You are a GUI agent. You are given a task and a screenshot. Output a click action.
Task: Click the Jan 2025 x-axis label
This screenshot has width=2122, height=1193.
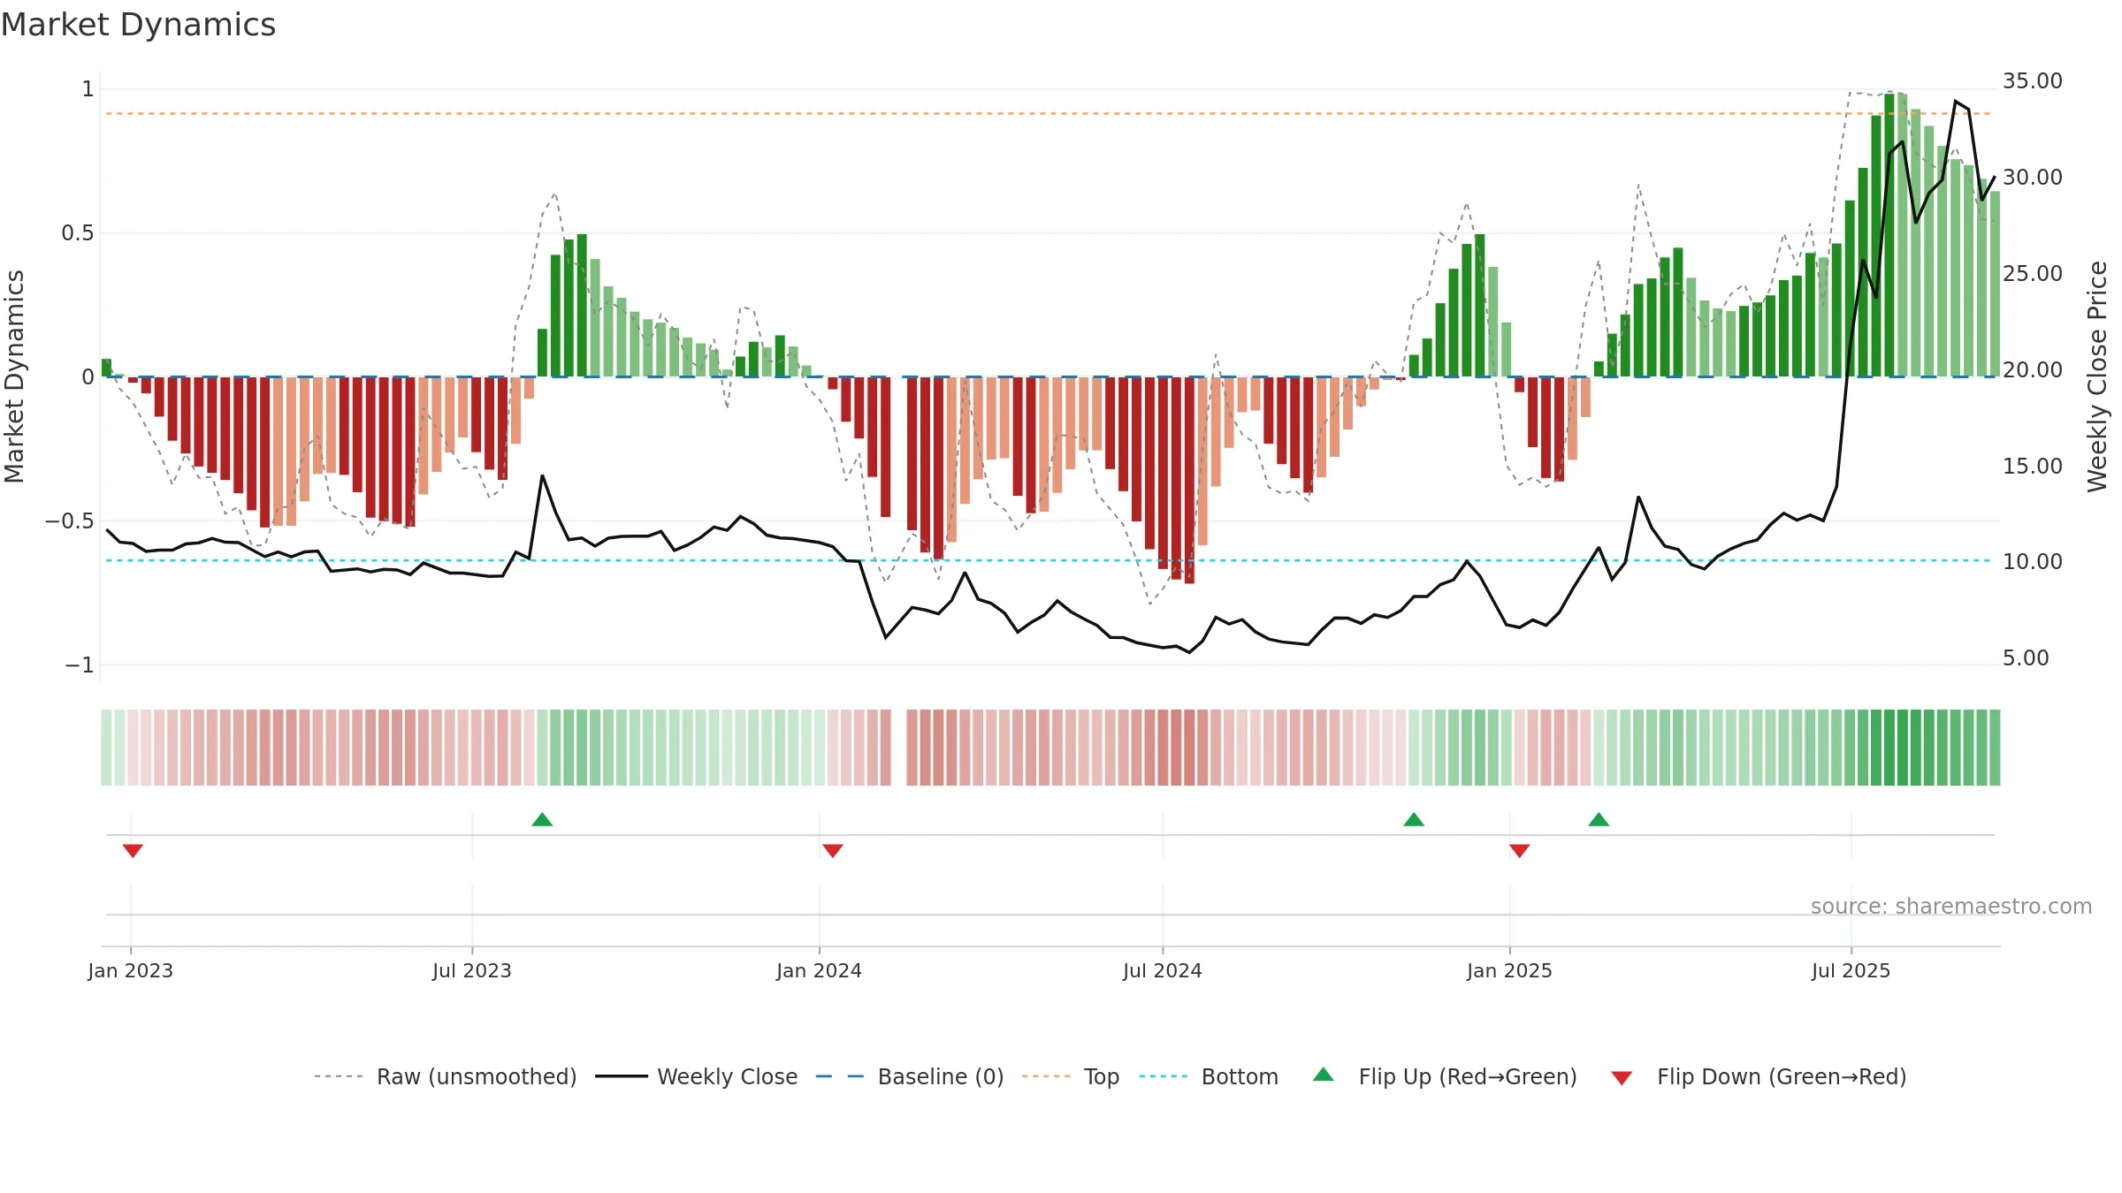[x=1509, y=970]
